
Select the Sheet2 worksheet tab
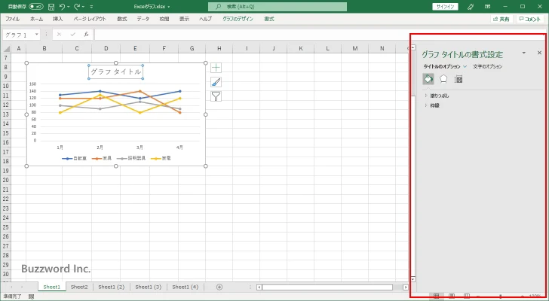[79, 287]
